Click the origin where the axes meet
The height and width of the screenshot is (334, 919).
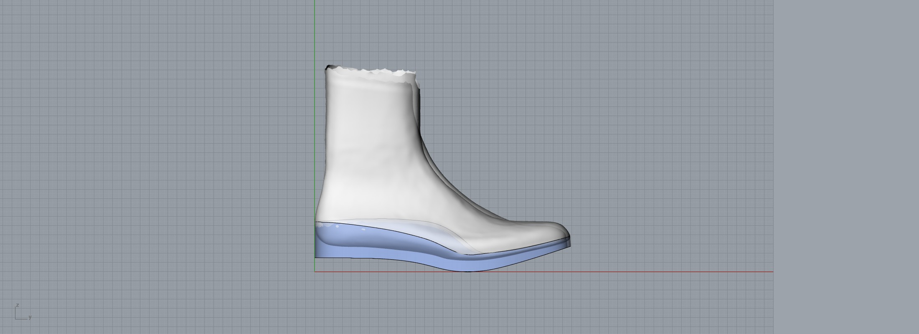point(315,272)
